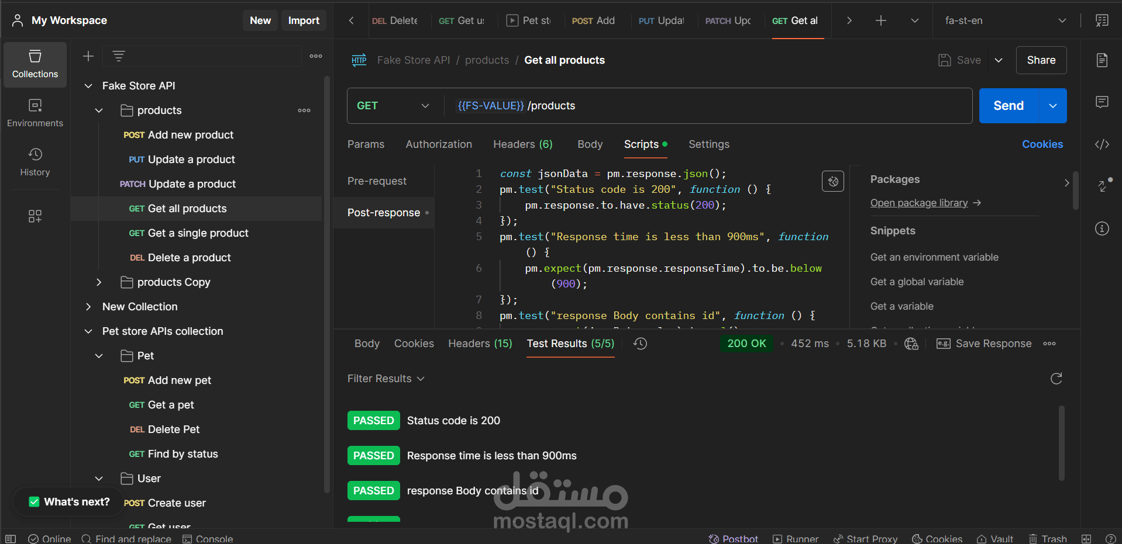Switch to the Settings tab
The image size is (1122, 544).
click(x=709, y=144)
